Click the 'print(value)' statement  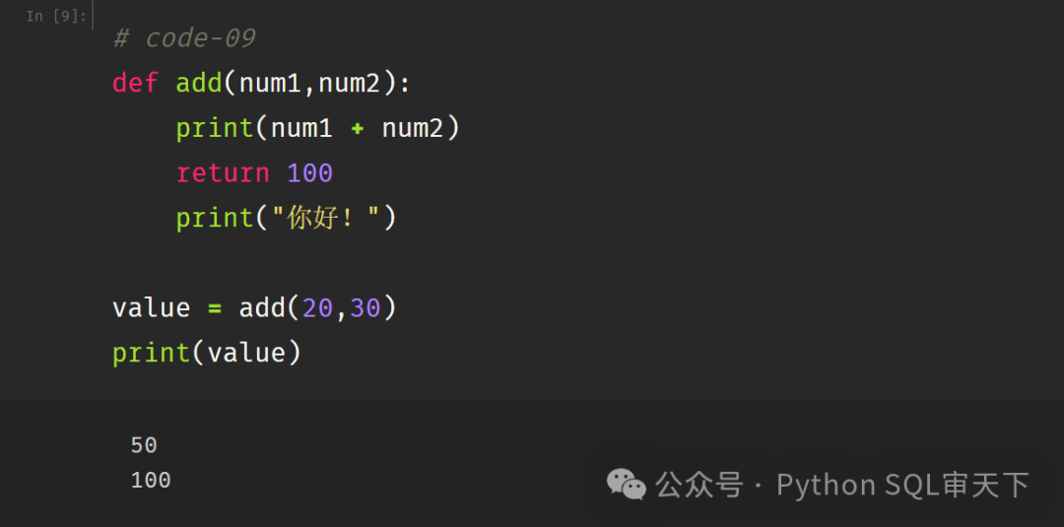[x=207, y=354]
